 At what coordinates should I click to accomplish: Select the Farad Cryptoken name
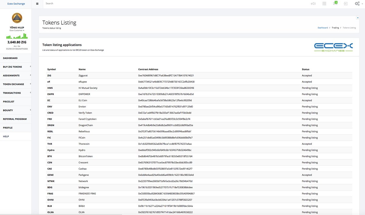[x=87, y=119]
